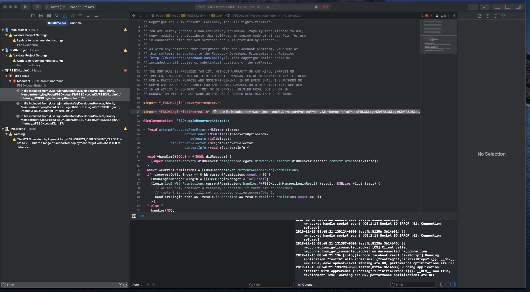Open the Report navigator speech bubble icon
Screen dimensions: 530x292
coord(96,16)
